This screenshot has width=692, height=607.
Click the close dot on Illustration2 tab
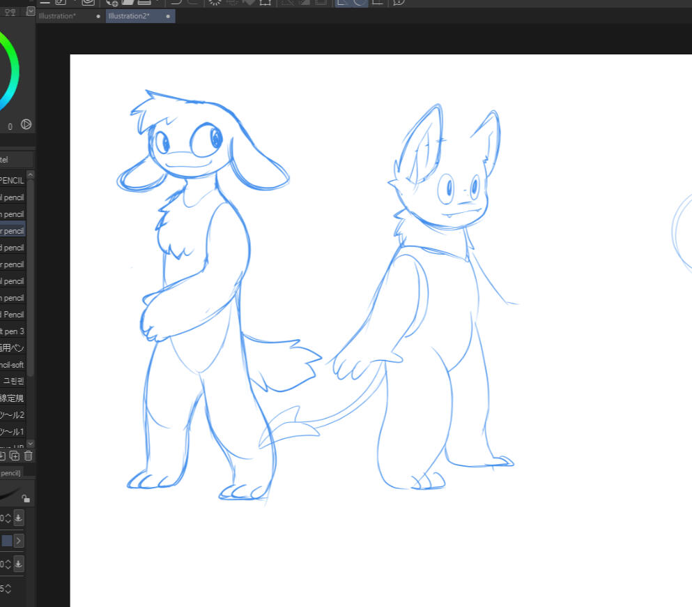168,16
